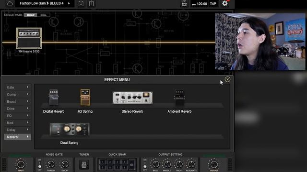The width and height of the screenshot is (307, 172).
Task: Click the BLUES 4 preset name
Action: [57, 3]
